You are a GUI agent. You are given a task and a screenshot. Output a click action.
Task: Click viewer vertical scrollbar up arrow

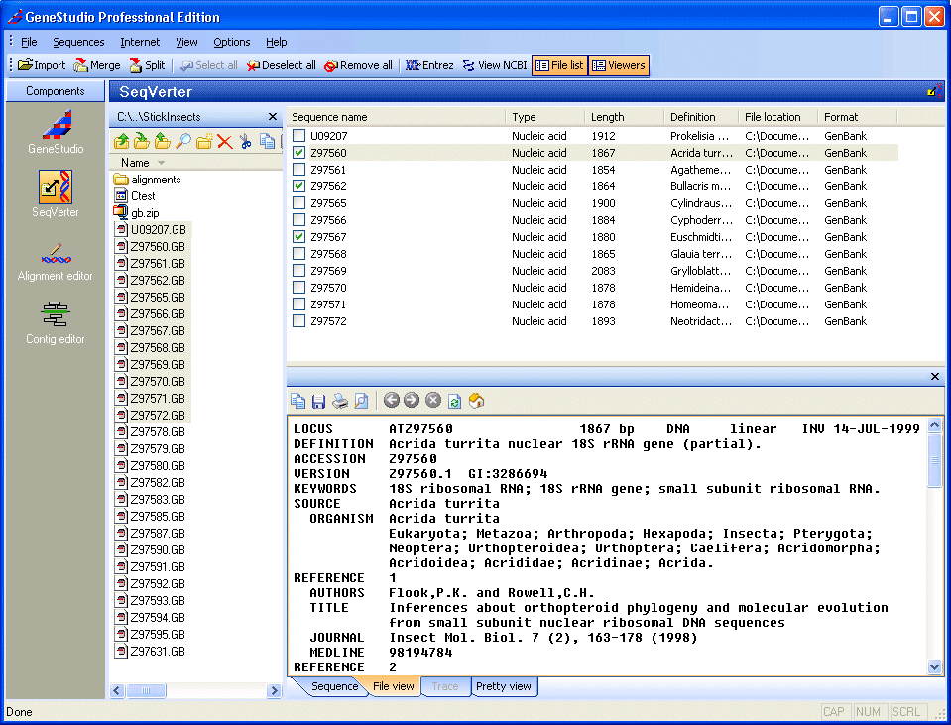(x=934, y=425)
